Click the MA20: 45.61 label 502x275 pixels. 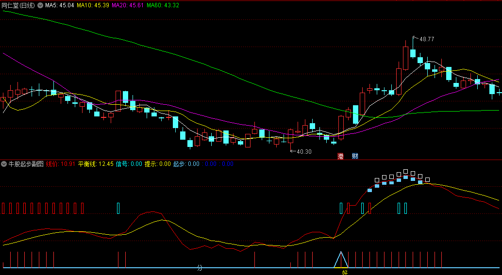128,5
